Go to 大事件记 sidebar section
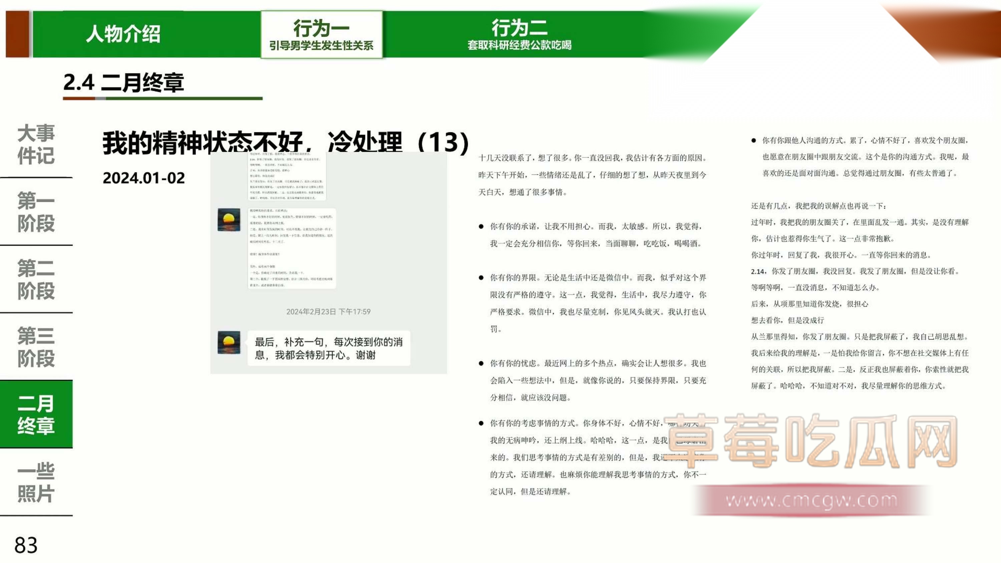1001x563 pixels. point(36,144)
